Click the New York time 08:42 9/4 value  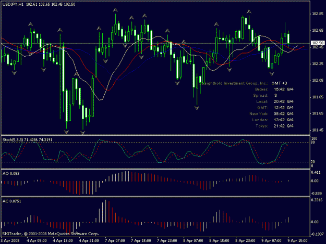click(284, 114)
